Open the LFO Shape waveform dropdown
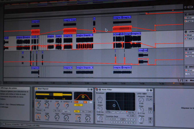Viewport: 194px width, 129px height. (149, 99)
